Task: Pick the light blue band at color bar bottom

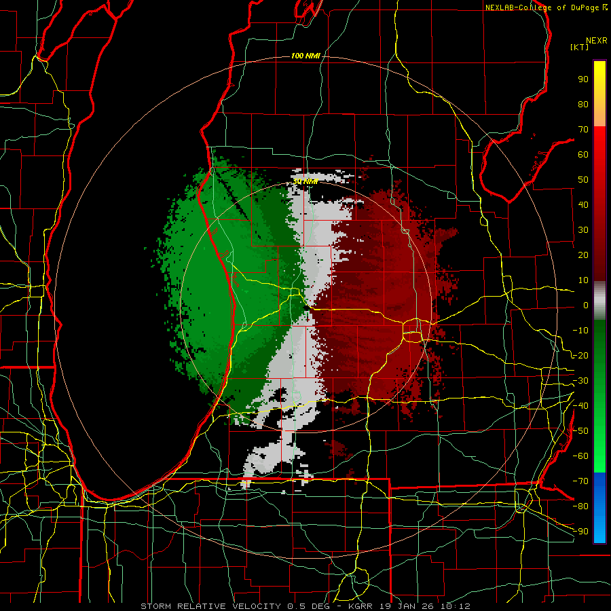Action: [599, 531]
